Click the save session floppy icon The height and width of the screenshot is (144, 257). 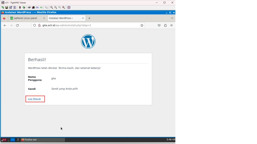(7, 7)
